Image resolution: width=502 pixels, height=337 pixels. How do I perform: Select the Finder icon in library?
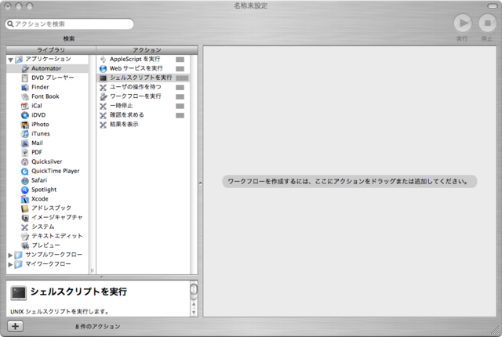click(x=25, y=87)
